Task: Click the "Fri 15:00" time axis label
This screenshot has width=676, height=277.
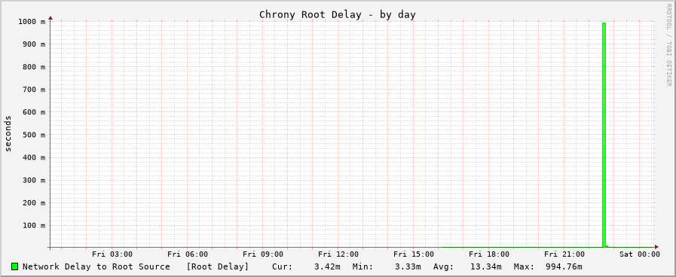Action: point(414,254)
